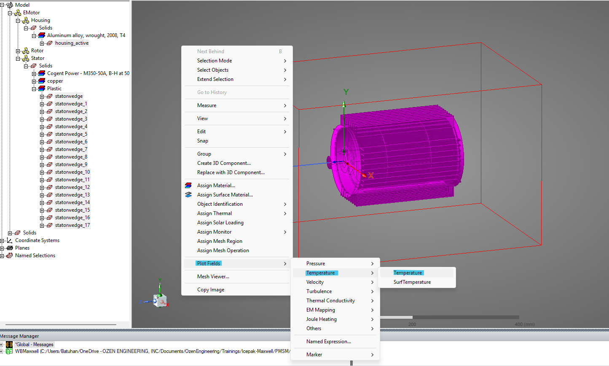
Task: Click the housing_active solid icon
Action: point(50,43)
